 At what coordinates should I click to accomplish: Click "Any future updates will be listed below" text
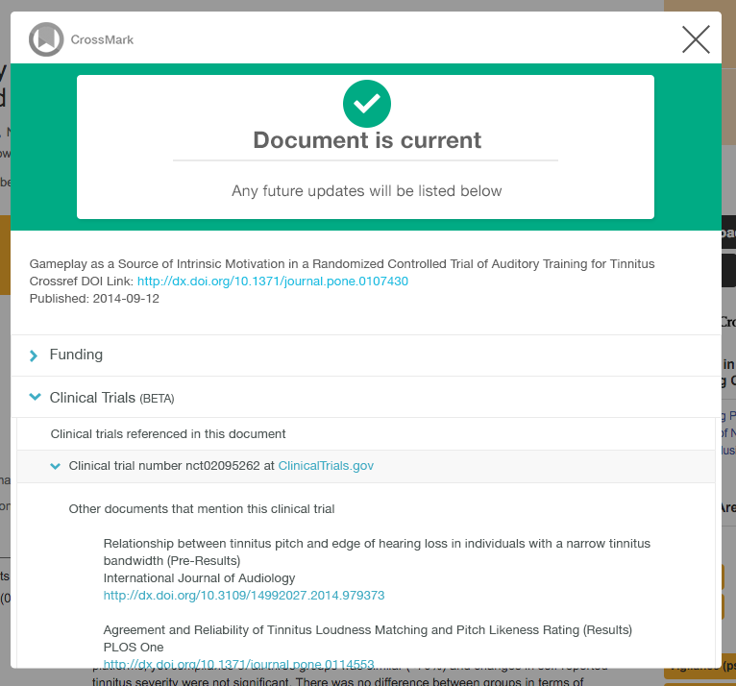(366, 191)
